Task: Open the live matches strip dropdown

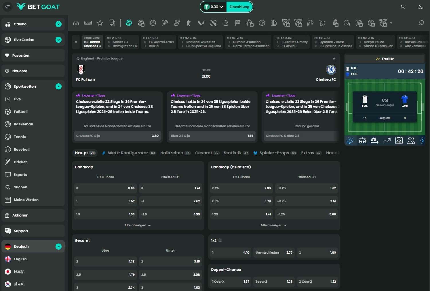Action: 76,42
